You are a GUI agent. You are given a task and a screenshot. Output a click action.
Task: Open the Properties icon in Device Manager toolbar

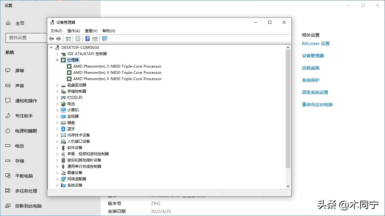pyautogui.click(x=78, y=38)
